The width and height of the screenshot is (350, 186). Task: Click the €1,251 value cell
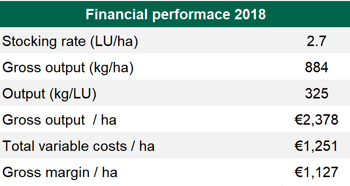pos(317,146)
